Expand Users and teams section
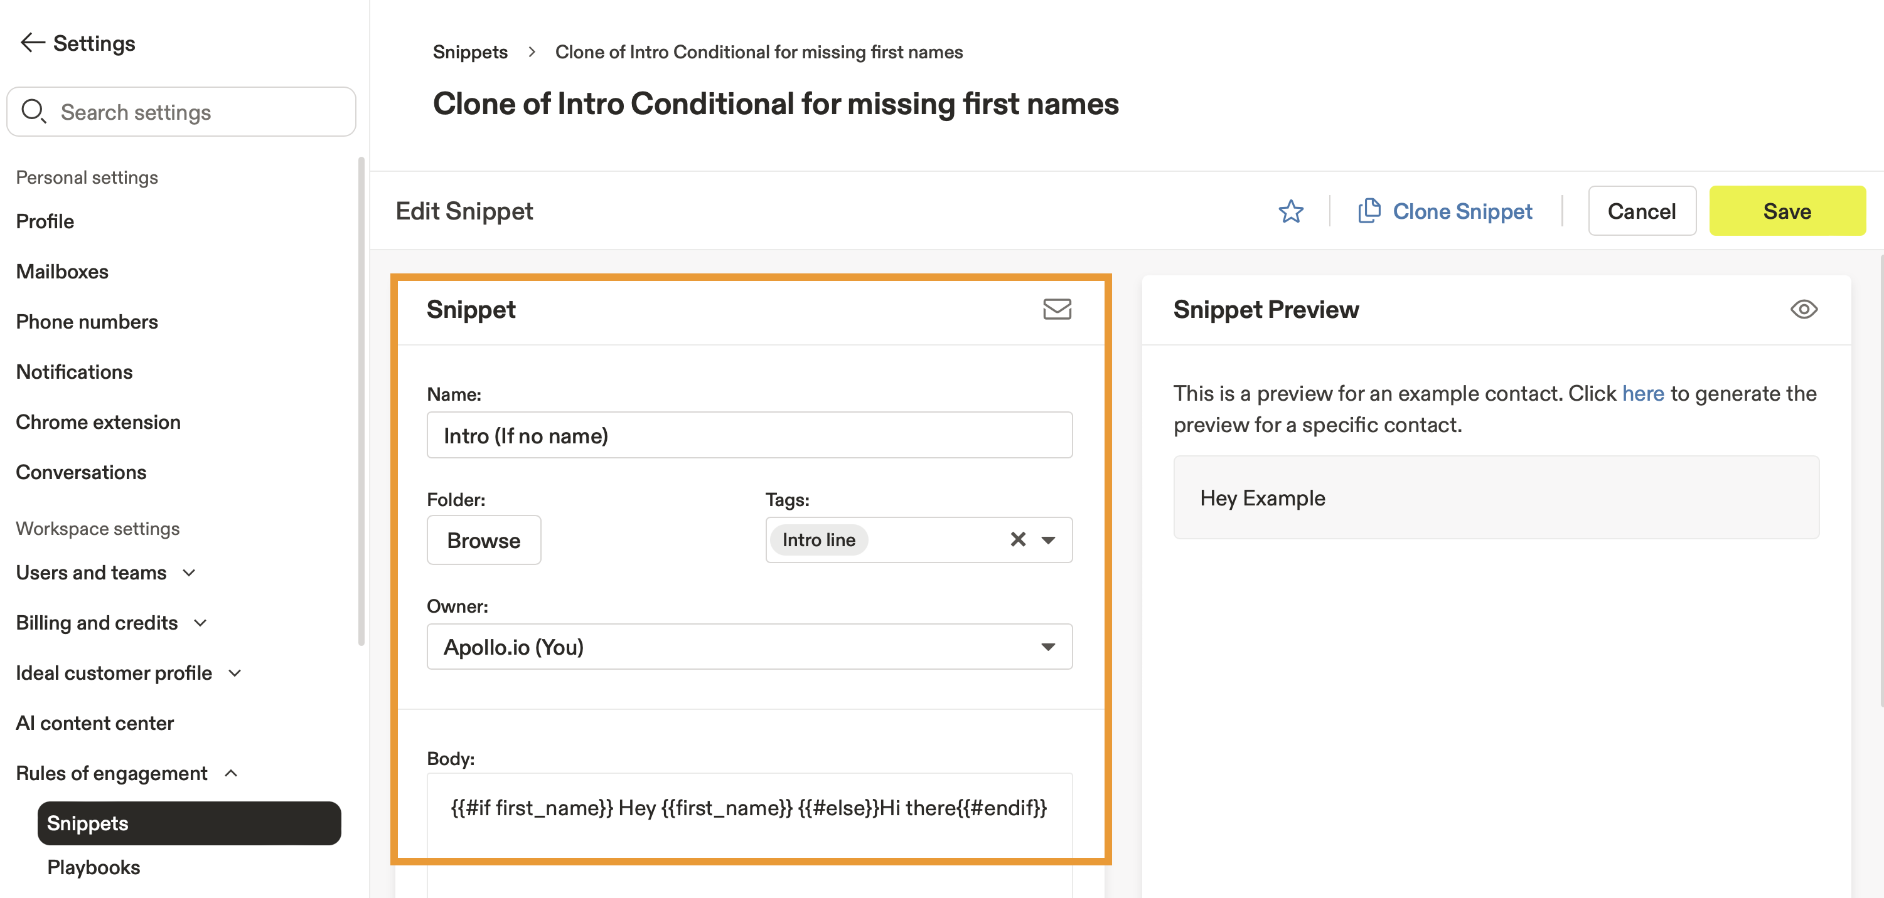Screen dimensions: 1884x898 click(x=189, y=573)
